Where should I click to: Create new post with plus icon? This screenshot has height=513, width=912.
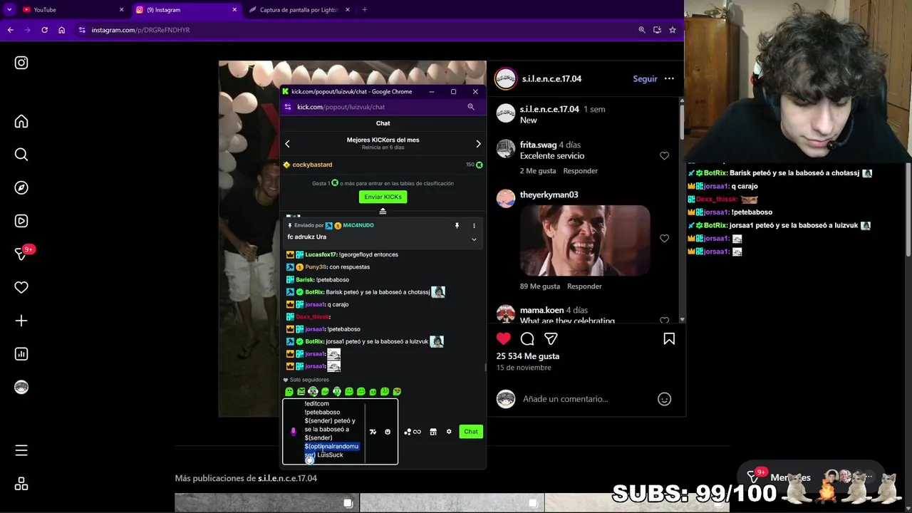coord(21,321)
